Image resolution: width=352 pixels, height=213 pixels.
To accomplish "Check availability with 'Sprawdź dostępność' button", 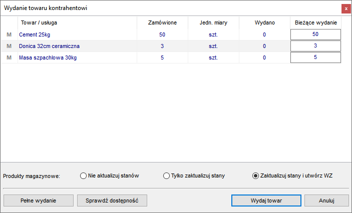I will [x=112, y=200].
